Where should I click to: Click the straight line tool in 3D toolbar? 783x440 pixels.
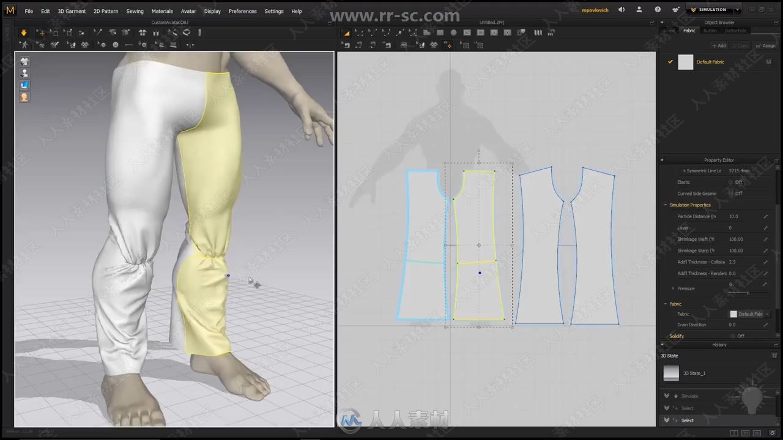[x=129, y=45]
